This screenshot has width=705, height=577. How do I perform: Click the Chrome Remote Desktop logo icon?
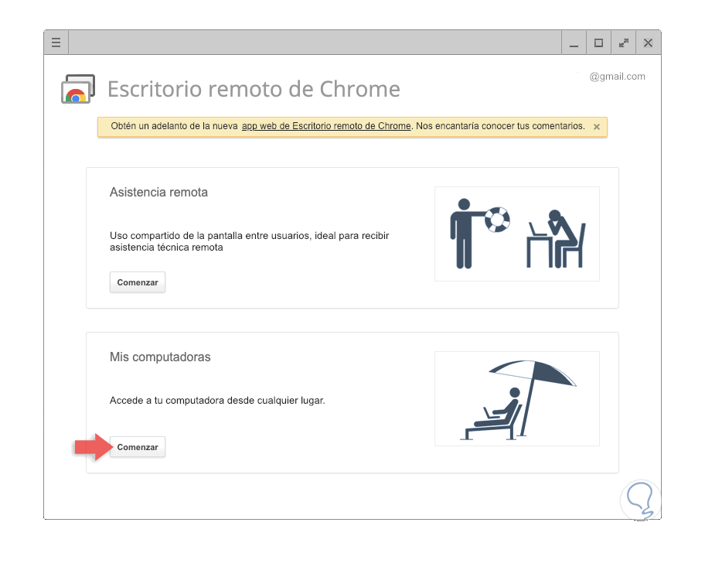pyautogui.click(x=78, y=89)
